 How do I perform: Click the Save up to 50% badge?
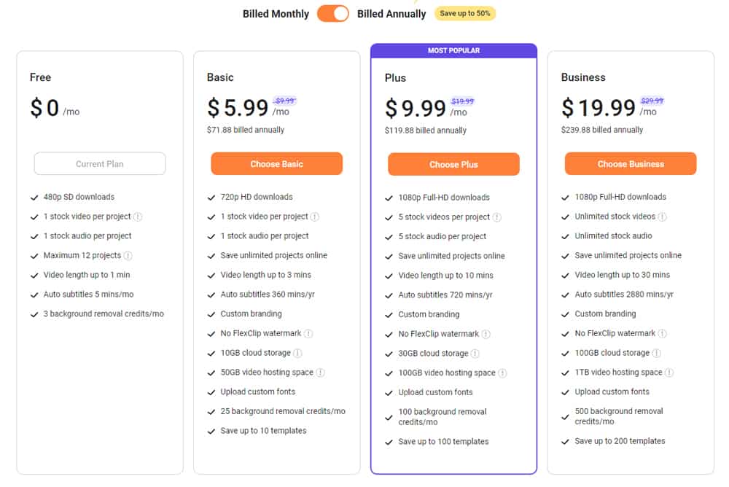tap(465, 14)
